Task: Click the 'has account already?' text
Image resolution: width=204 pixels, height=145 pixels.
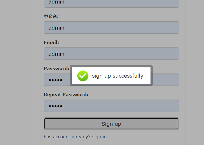Action: point(67,137)
